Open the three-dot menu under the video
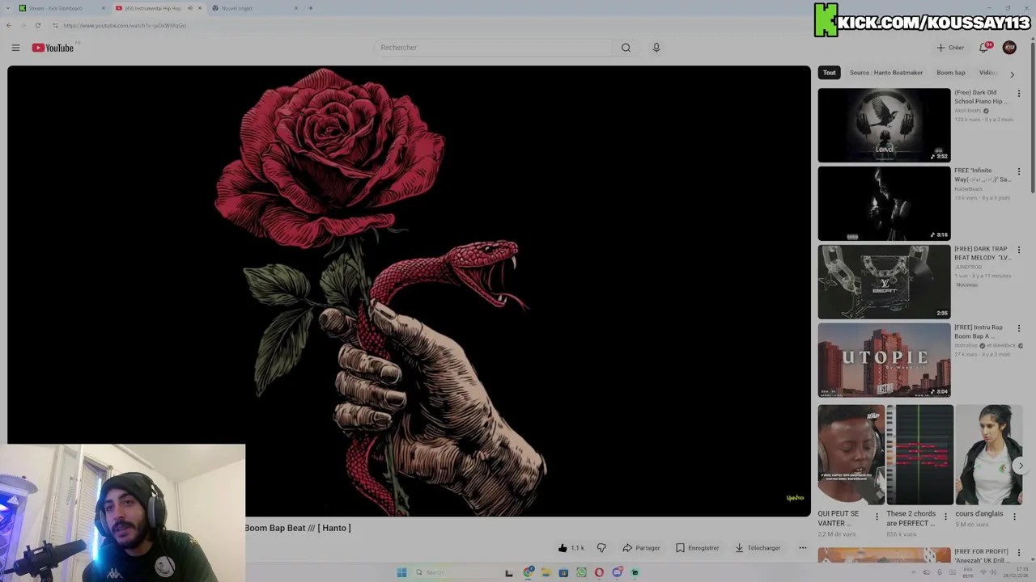 tap(803, 548)
